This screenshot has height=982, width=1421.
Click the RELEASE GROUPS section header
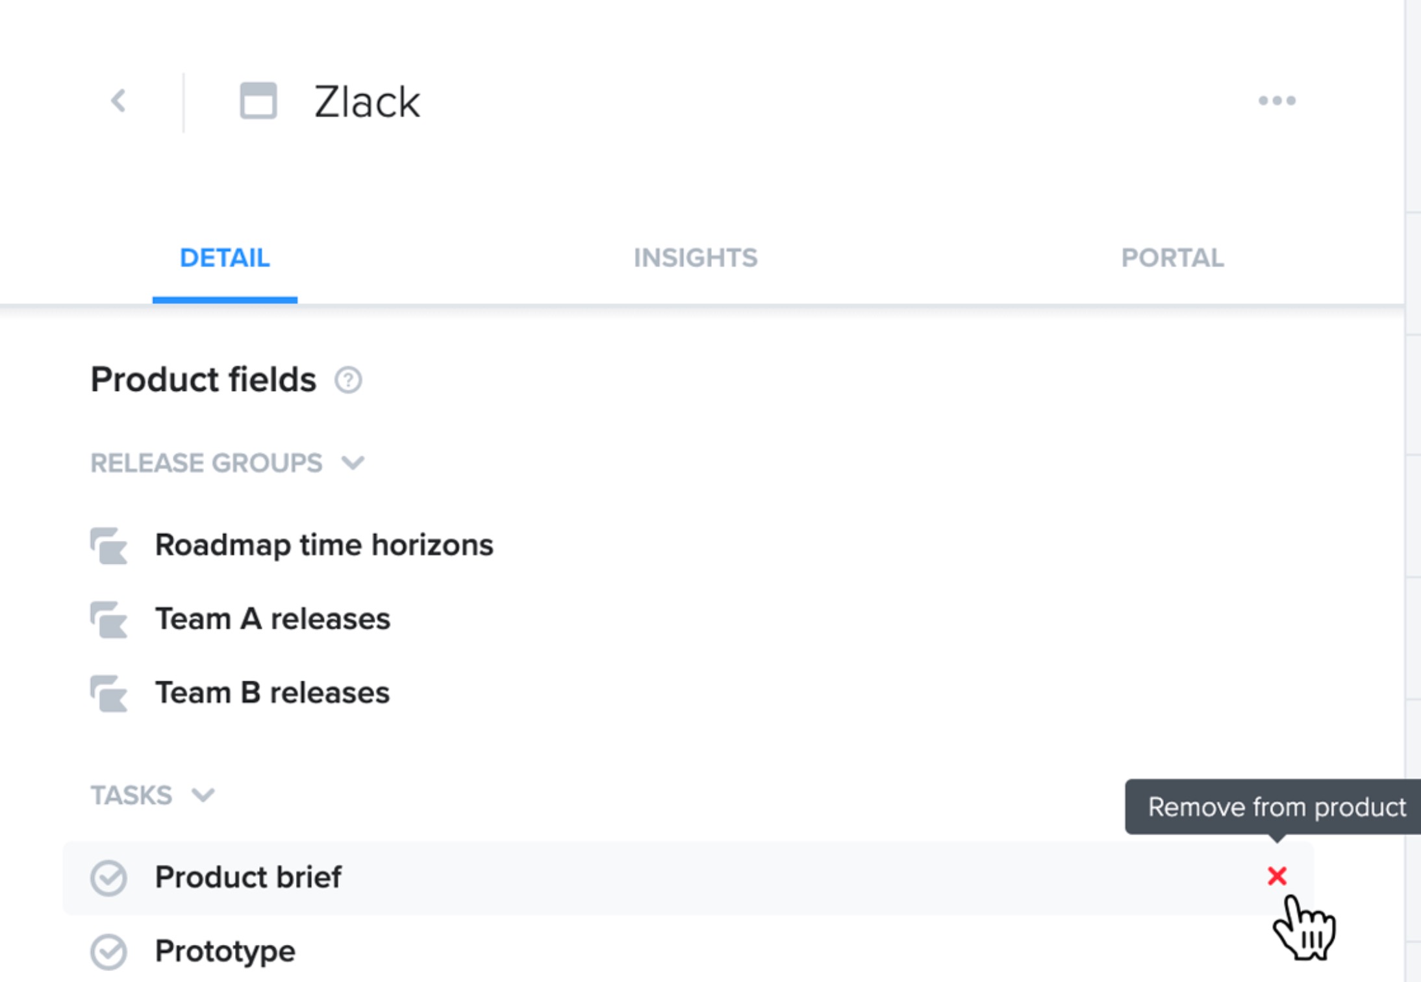(207, 463)
